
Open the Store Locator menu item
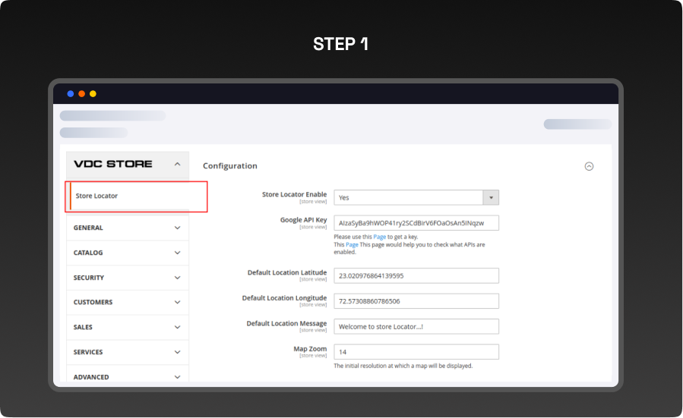coord(96,196)
